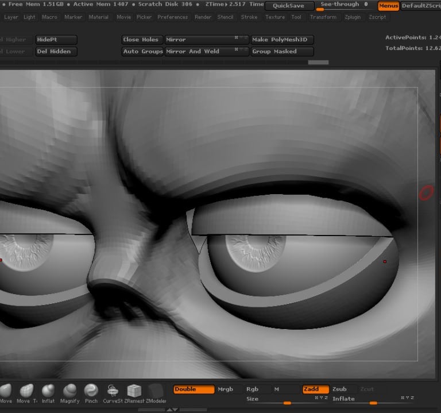This screenshot has width=441, height=413.
Task: Open the Picker menu
Action: [144, 17]
